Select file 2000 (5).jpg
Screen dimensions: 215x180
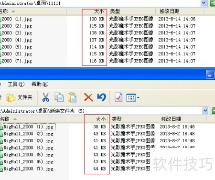click(x=17, y=47)
